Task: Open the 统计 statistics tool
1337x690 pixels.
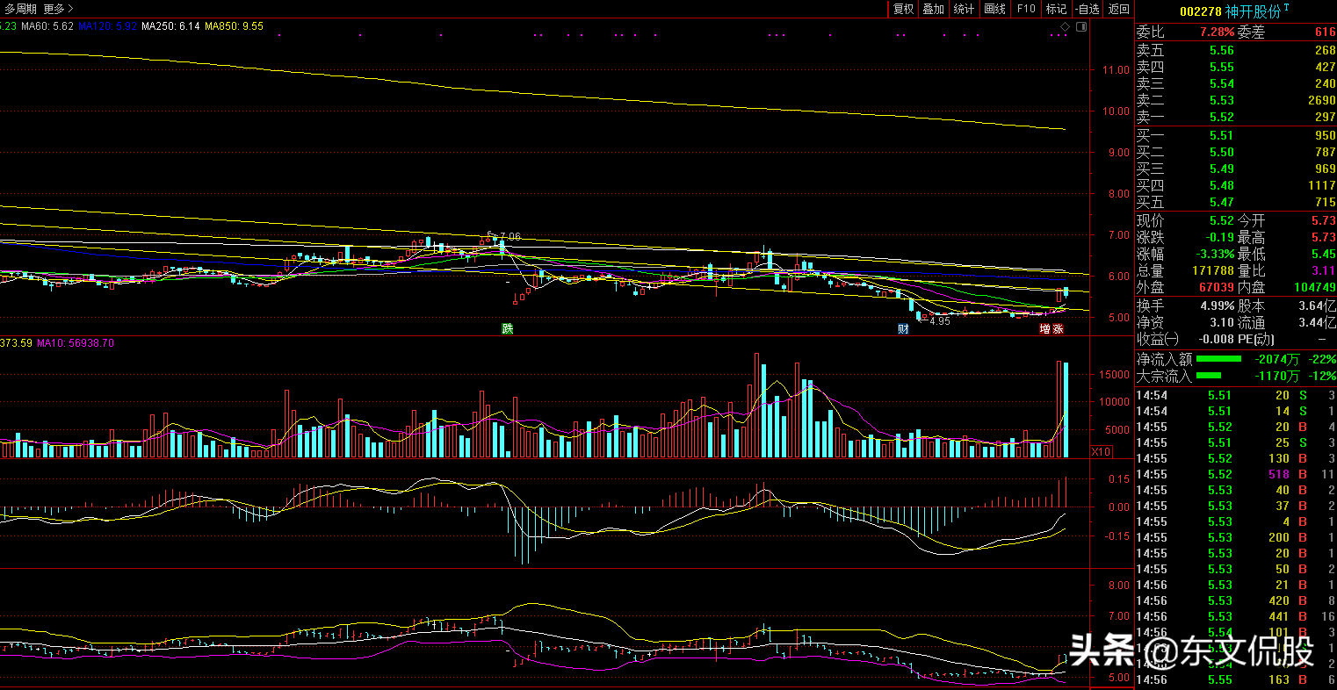Action: [x=964, y=9]
